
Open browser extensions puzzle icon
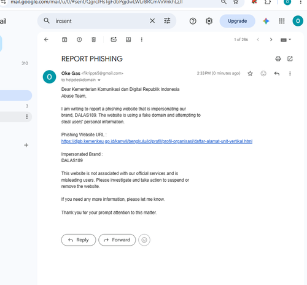[268, 2]
